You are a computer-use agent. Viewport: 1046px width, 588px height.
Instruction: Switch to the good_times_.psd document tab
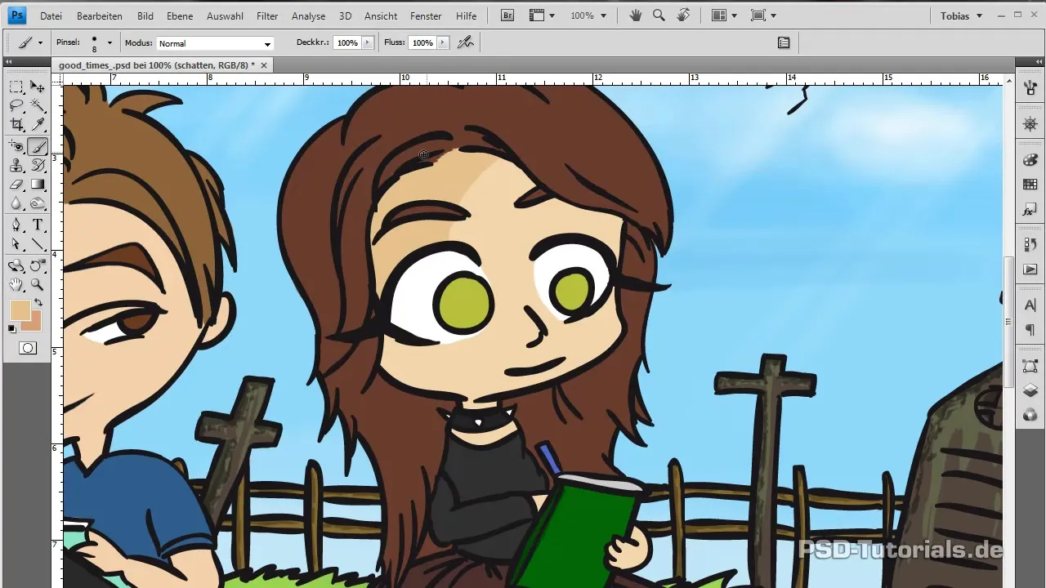click(163, 65)
